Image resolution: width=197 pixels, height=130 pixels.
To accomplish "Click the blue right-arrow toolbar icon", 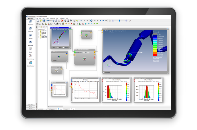I will [x=92, y=24].
